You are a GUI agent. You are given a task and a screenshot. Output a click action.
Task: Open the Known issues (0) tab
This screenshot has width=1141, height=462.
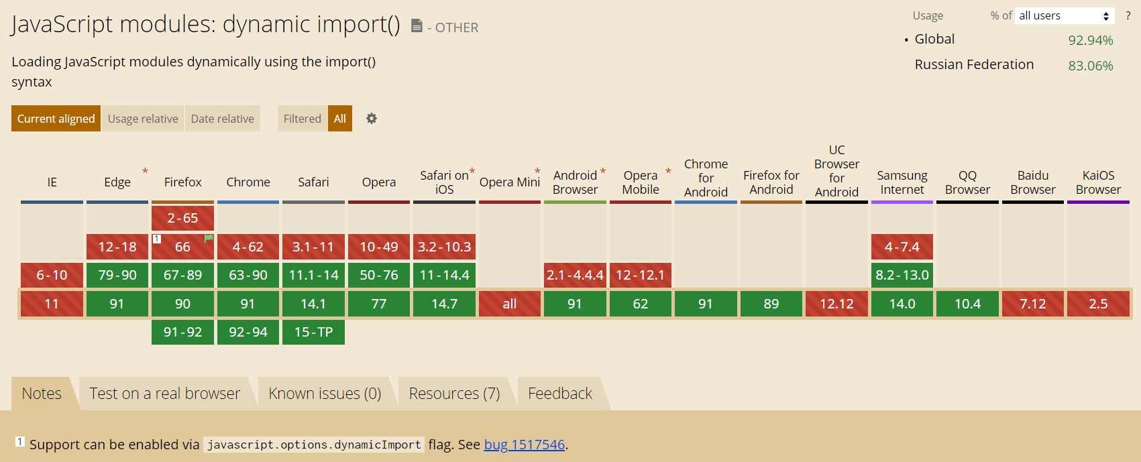pyautogui.click(x=325, y=394)
